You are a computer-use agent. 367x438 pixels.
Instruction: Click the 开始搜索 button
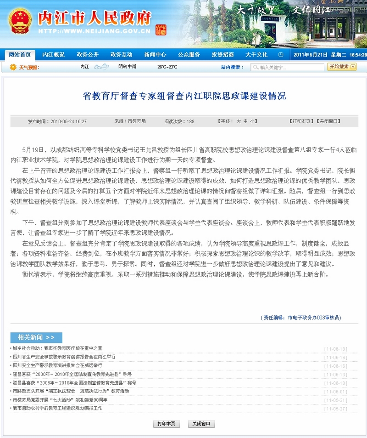coord(342,67)
